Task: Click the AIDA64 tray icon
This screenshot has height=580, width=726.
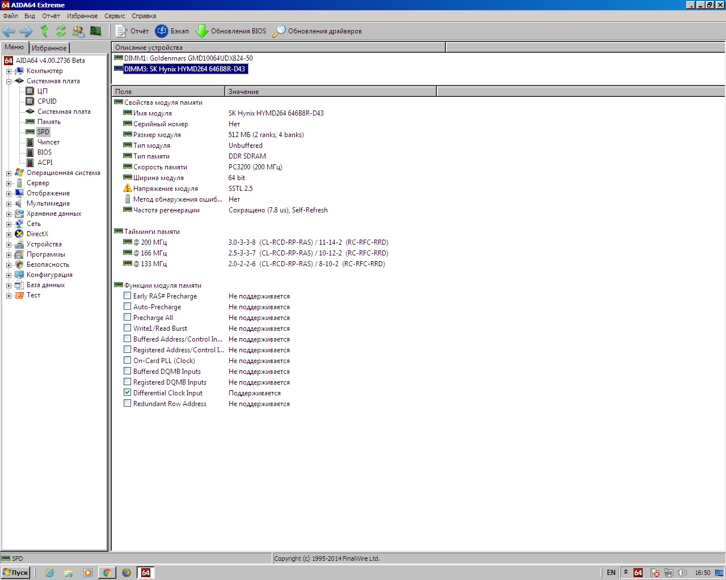Action: click(638, 573)
